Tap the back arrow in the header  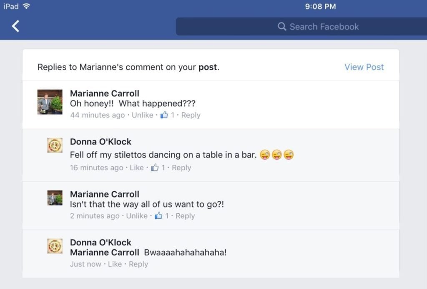(15, 26)
